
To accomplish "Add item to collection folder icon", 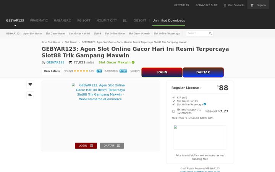I will [x=30, y=95].
